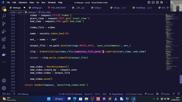Click line number 198 in gutter

click(x=13, y=52)
